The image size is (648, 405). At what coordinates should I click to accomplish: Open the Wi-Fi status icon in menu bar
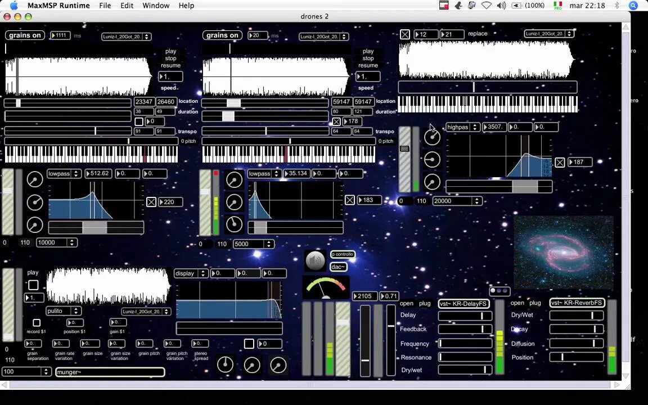click(487, 6)
